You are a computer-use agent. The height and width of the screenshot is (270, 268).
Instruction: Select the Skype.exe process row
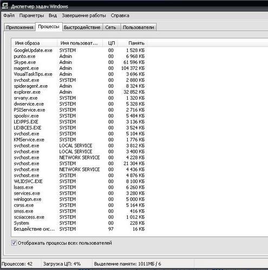pyautogui.click(x=80, y=62)
